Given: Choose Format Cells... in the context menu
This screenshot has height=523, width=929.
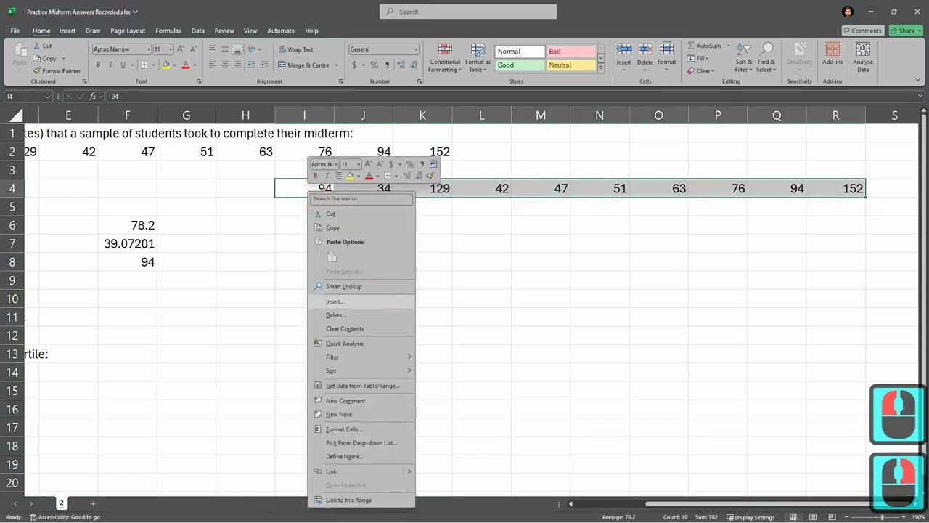Looking at the screenshot, I should 361,429.
